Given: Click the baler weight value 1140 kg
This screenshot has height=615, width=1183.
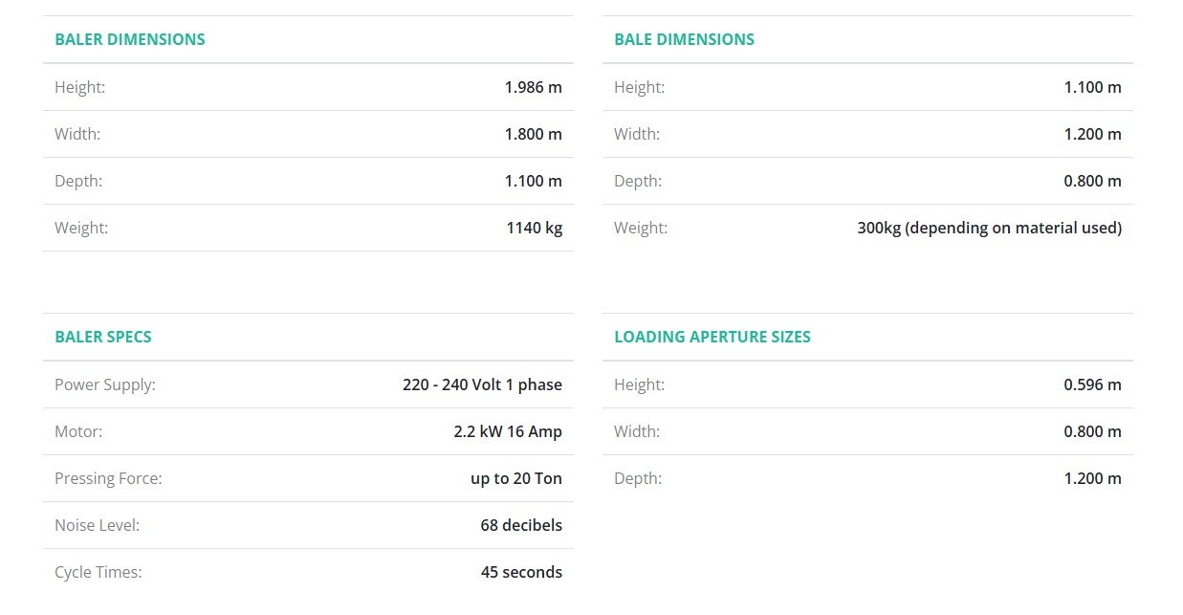Looking at the screenshot, I should point(534,228).
